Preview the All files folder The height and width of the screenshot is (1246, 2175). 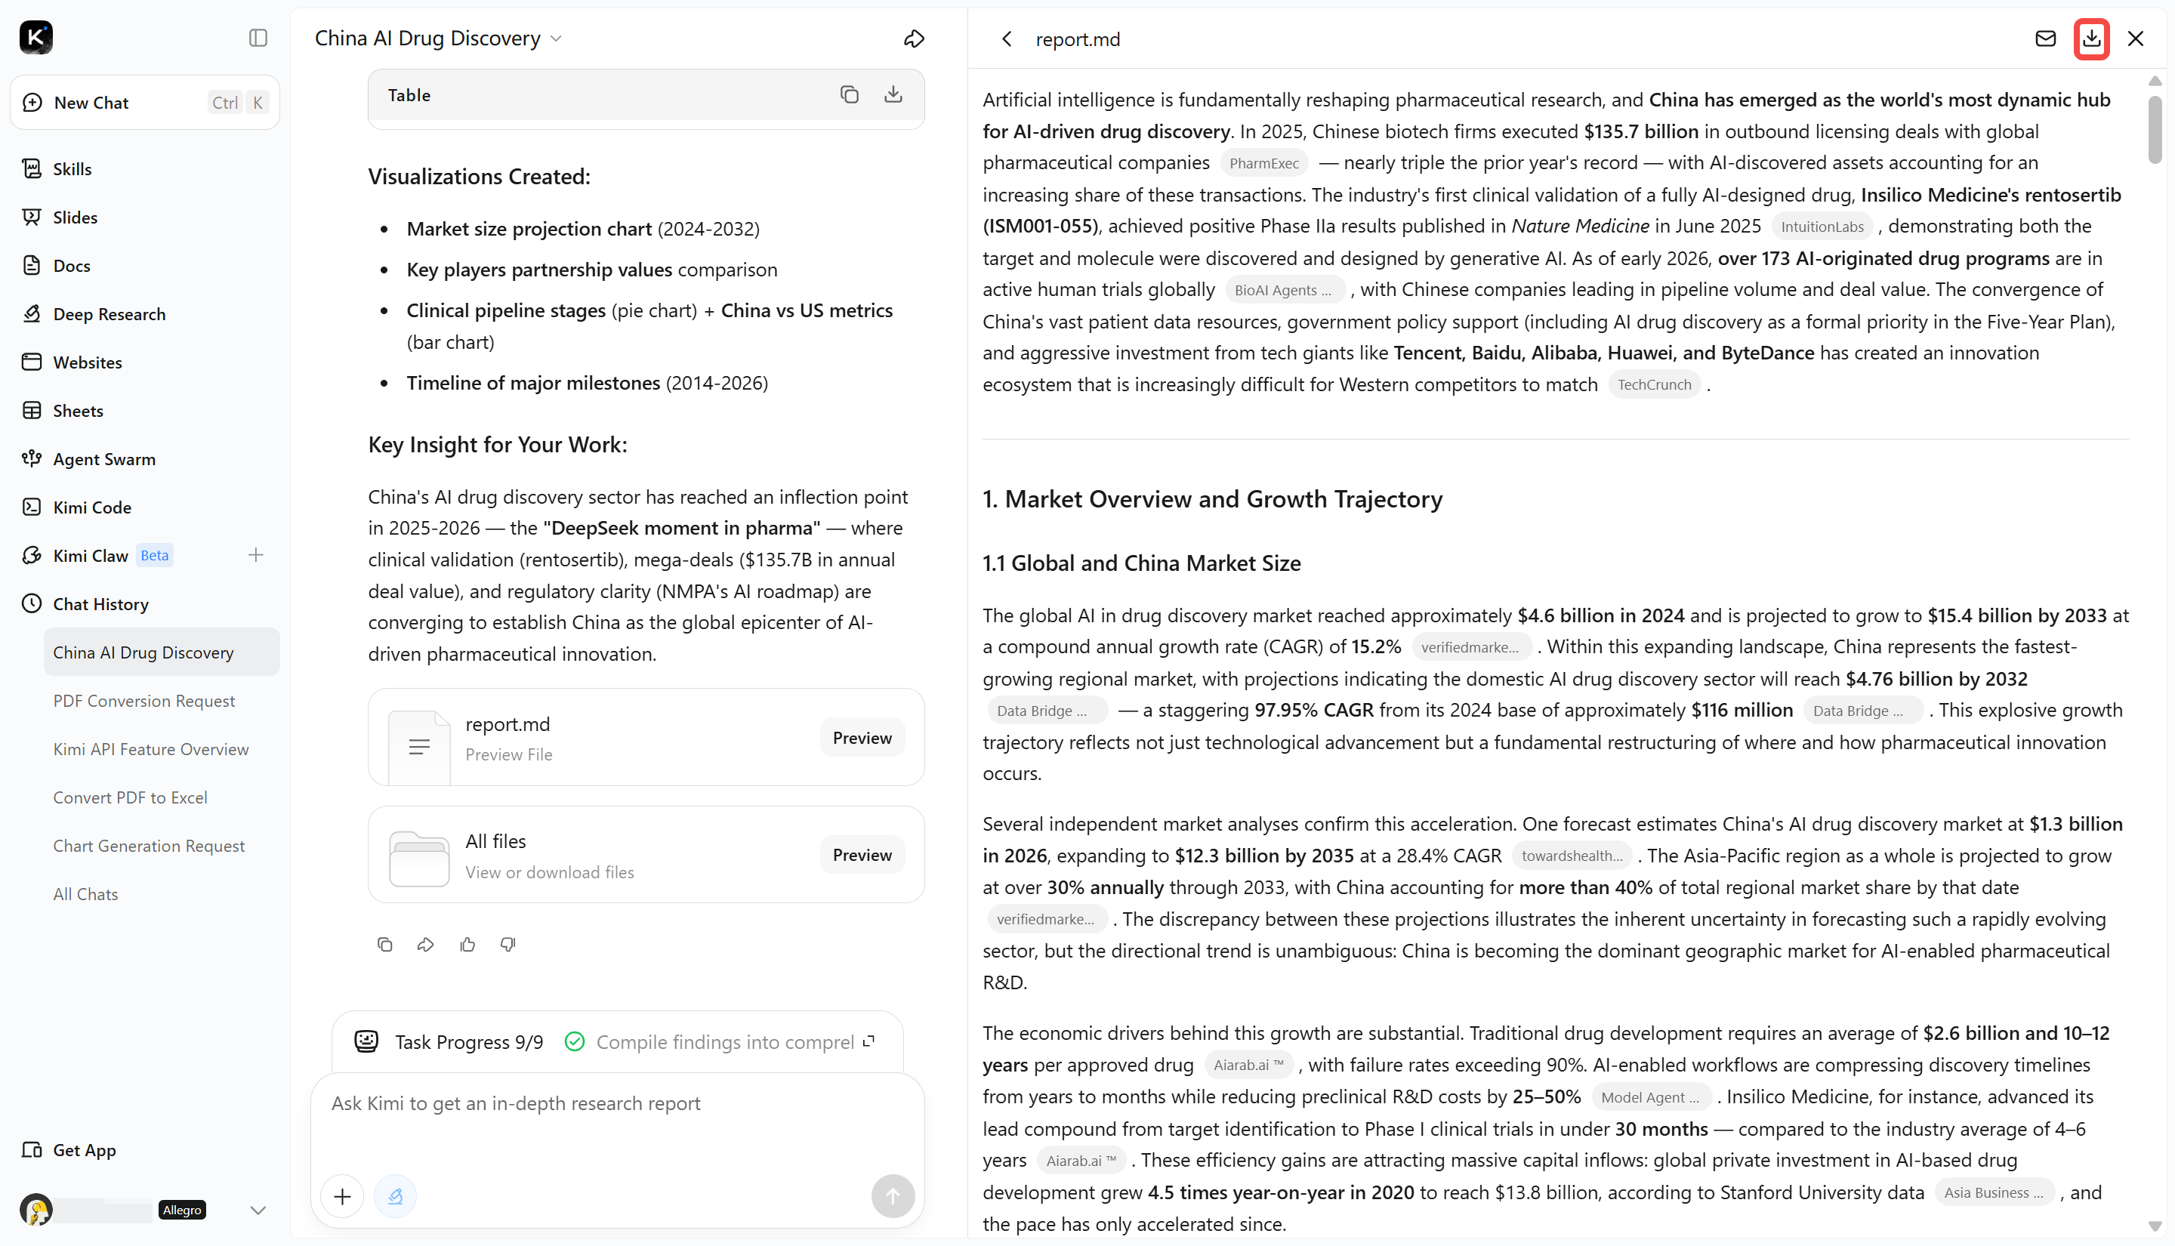tap(862, 855)
